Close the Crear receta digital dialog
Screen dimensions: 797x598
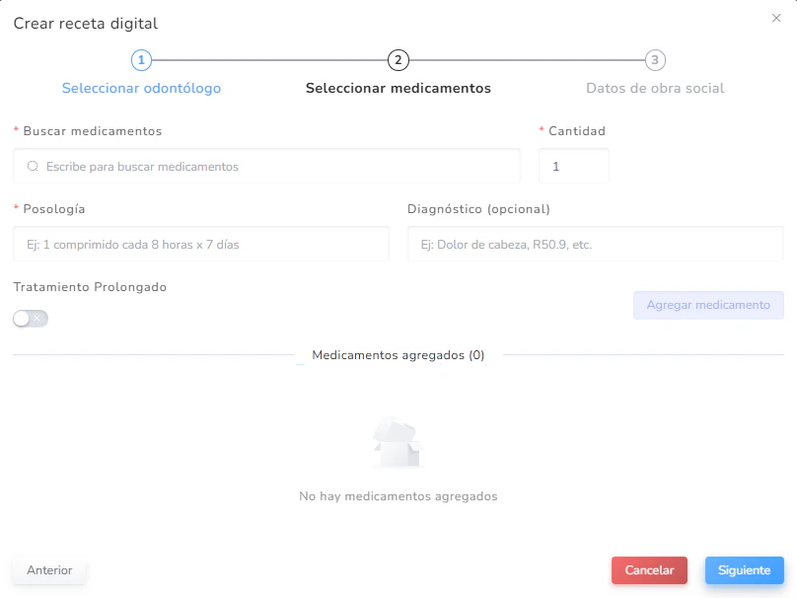776,19
